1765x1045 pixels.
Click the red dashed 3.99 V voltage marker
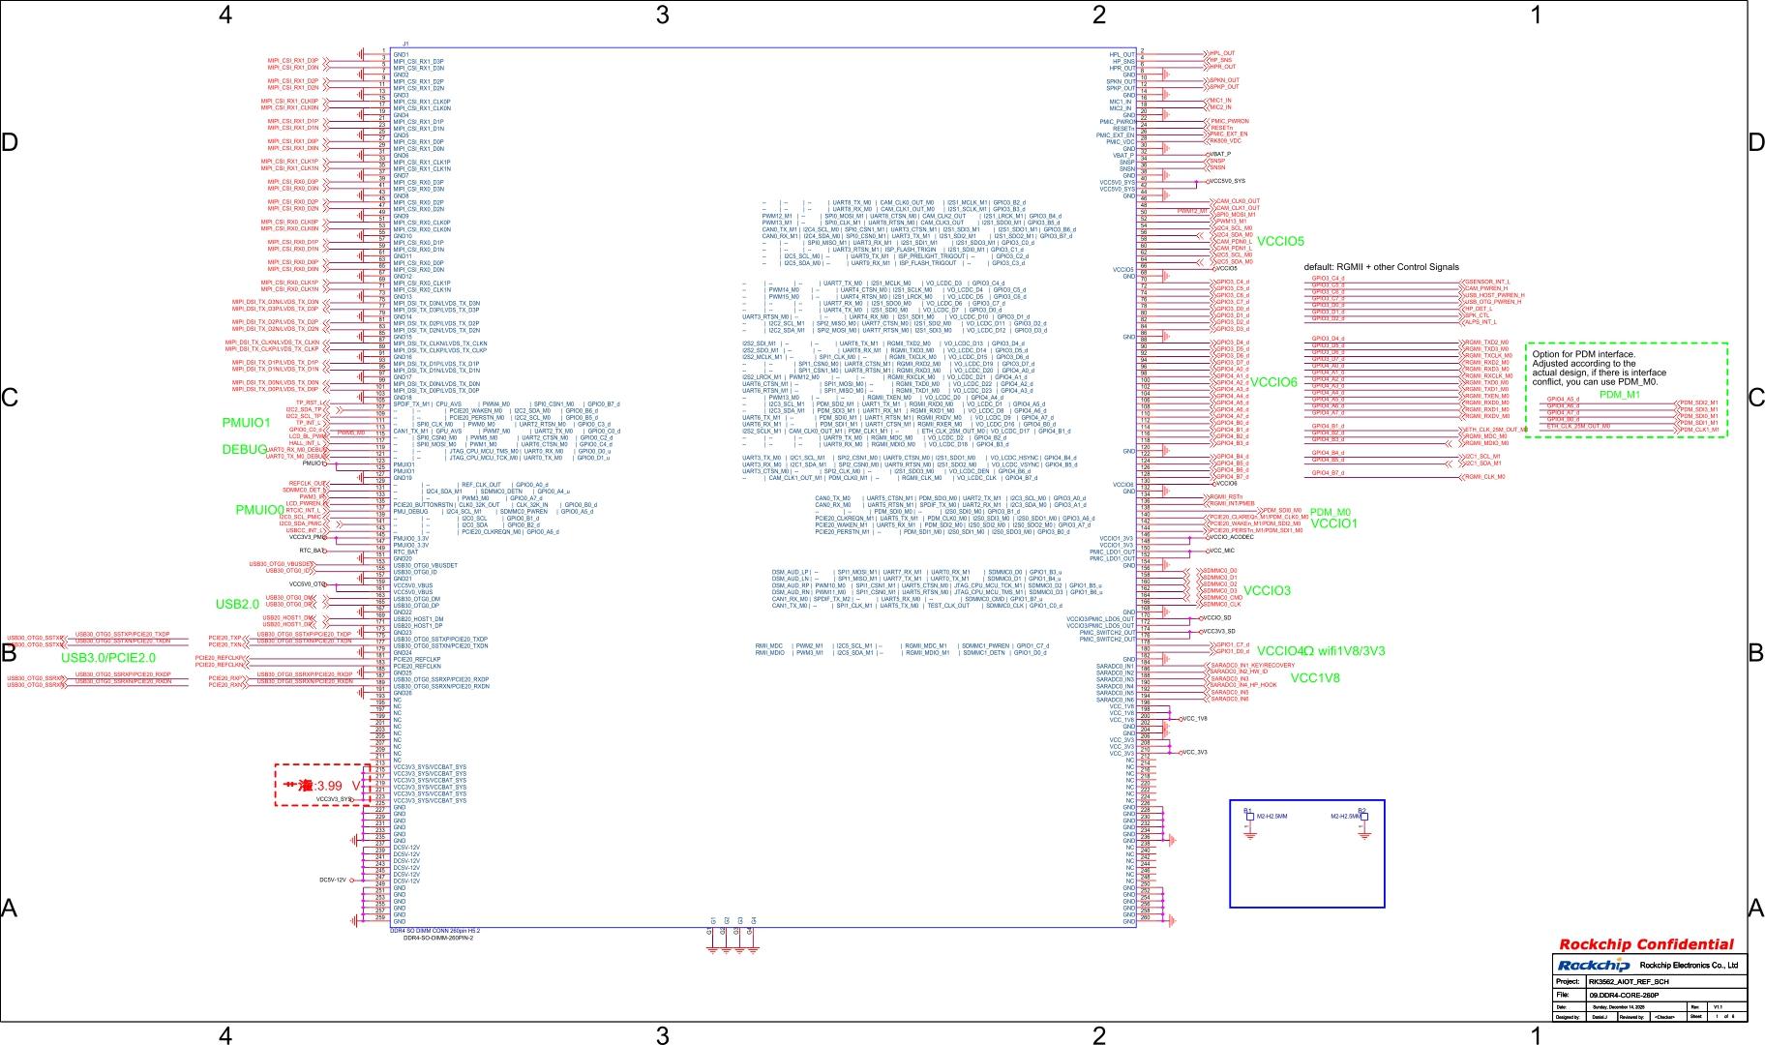point(322,786)
